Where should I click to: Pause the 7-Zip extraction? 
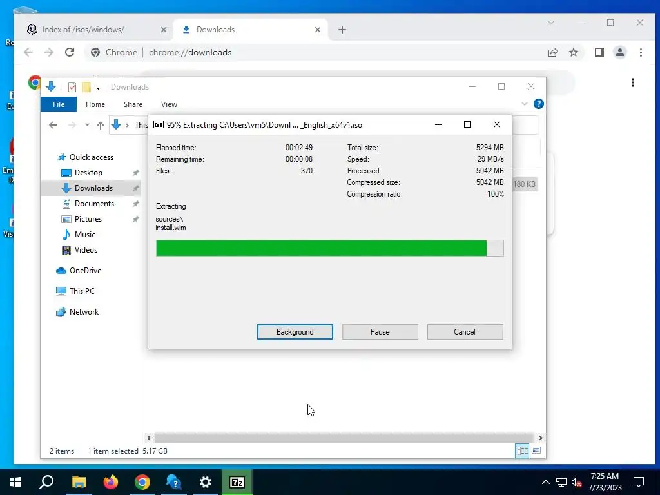(x=380, y=332)
